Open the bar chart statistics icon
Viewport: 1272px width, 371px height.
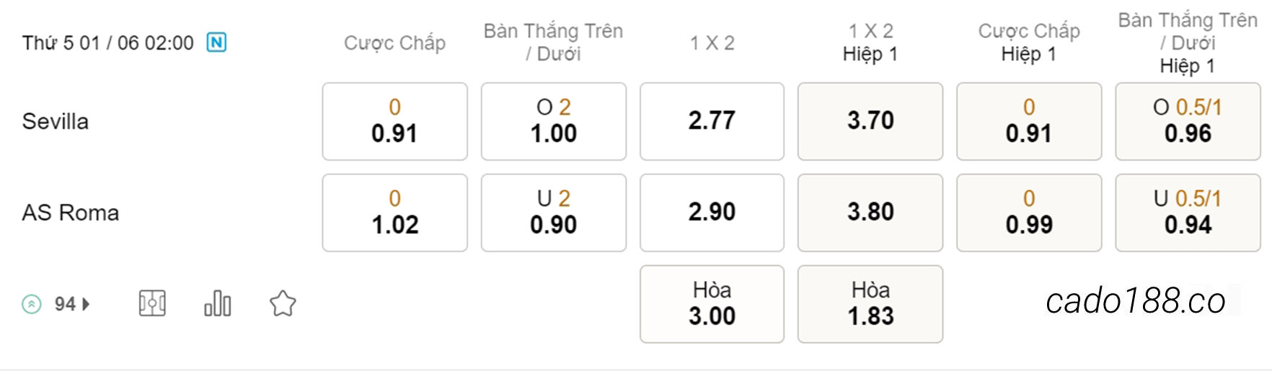coord(217,303)
